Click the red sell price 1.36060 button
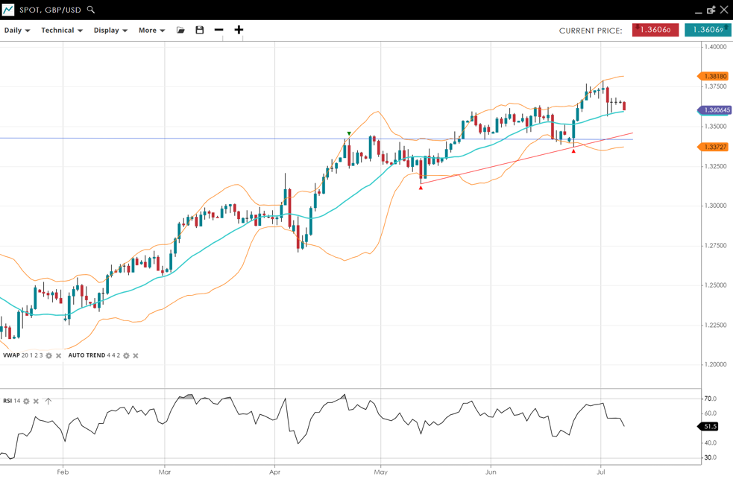The height and width of the screenshot is (479, 733). pyautogui.click(x=655, y=31)
